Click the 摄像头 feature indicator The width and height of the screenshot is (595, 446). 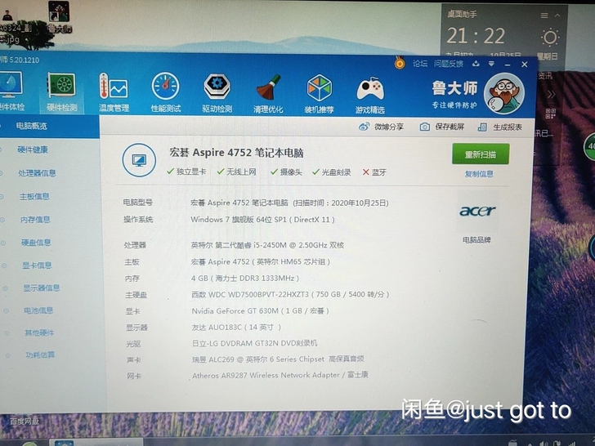[286, 172]
